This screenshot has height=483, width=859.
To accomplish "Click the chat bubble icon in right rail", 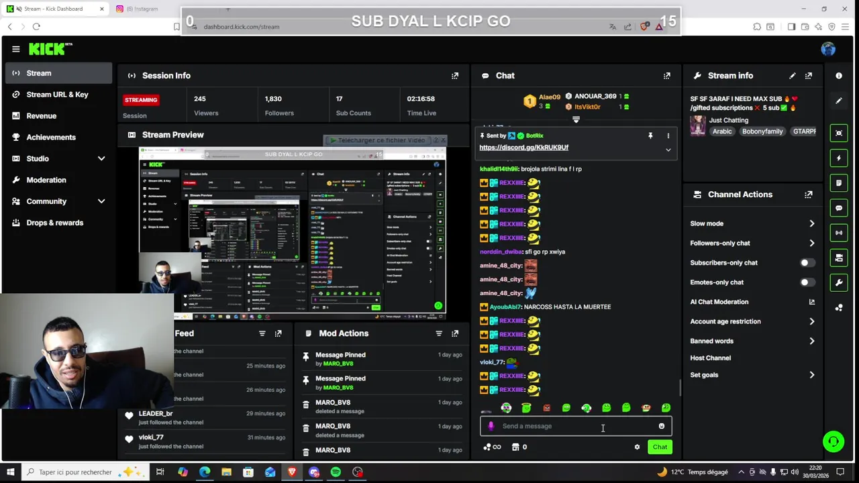I will [x=839, y=208].
